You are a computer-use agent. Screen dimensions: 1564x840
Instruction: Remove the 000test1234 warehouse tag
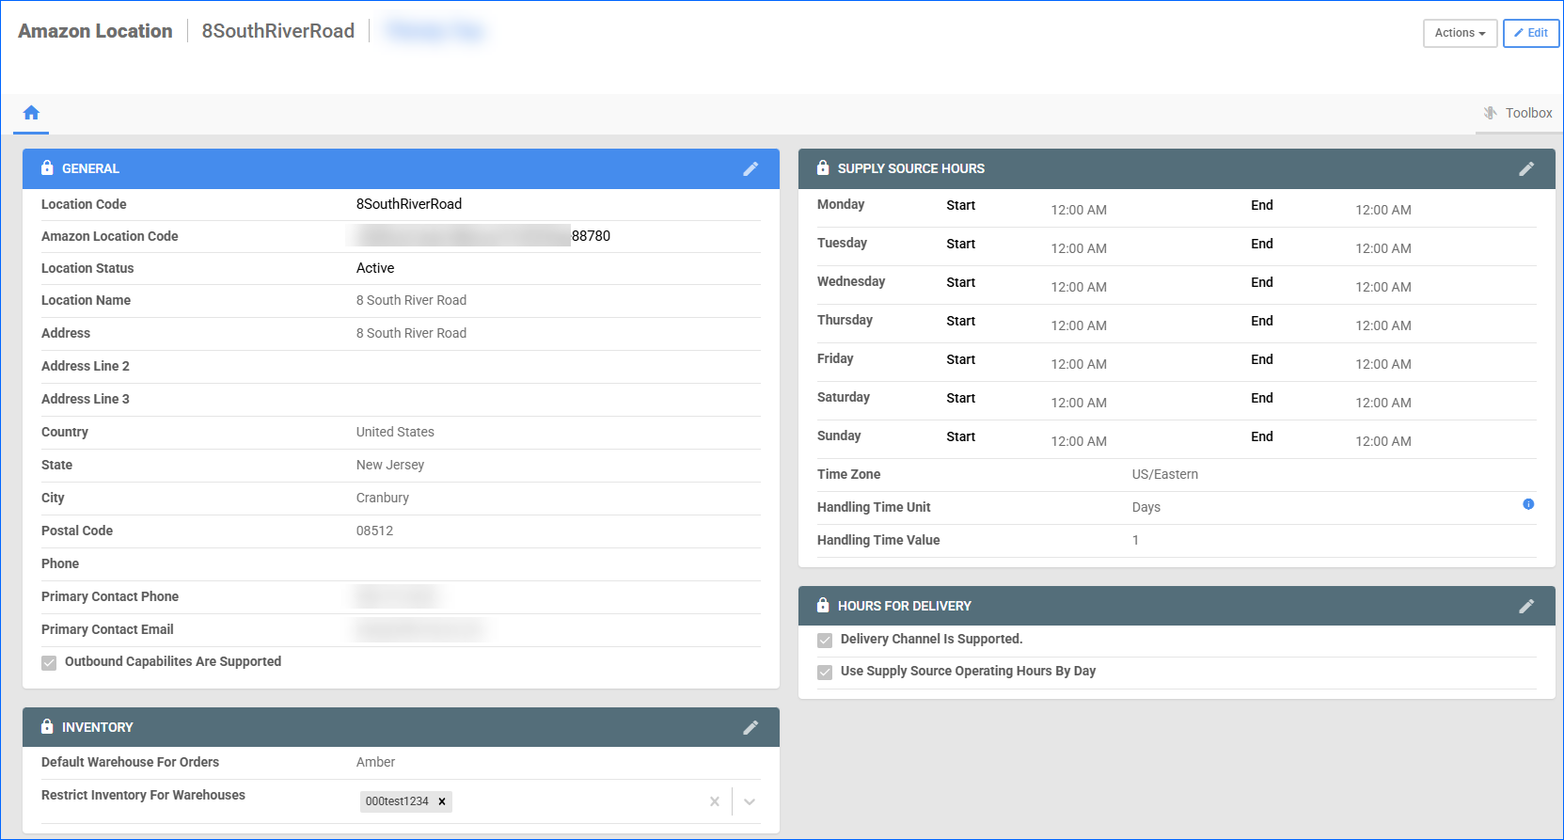coord(442,801)
